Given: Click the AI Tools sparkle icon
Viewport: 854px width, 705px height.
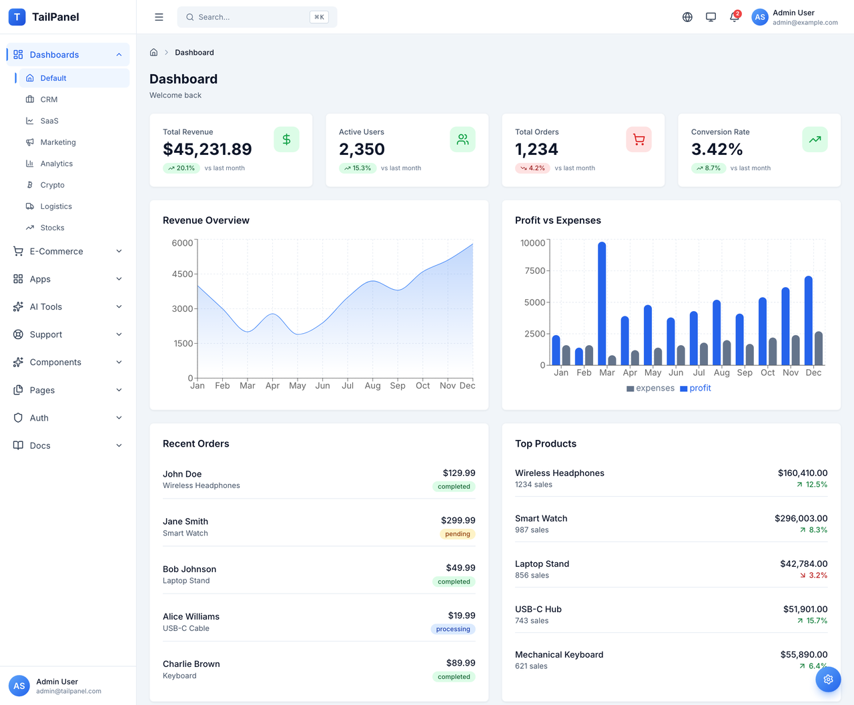Looking at the screenshot, I should 18,306.
